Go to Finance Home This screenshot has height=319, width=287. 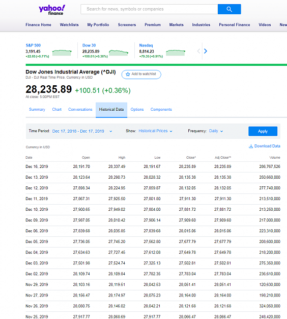coord(38,25)
